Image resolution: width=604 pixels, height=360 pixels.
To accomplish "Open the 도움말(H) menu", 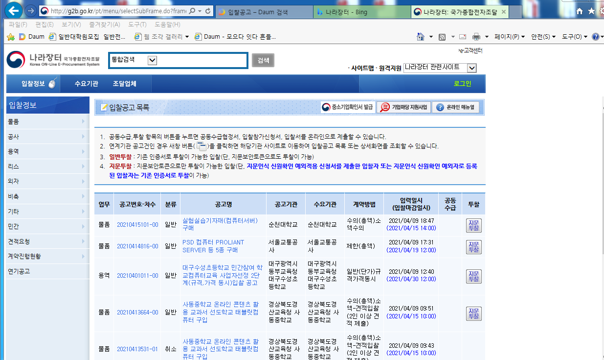I will click(x=168, y=24).
